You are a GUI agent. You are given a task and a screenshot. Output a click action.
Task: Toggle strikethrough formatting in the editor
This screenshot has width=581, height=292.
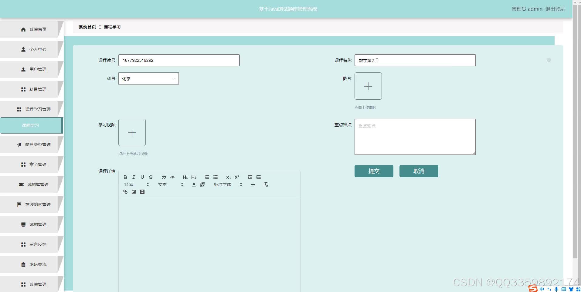[151, 177]
